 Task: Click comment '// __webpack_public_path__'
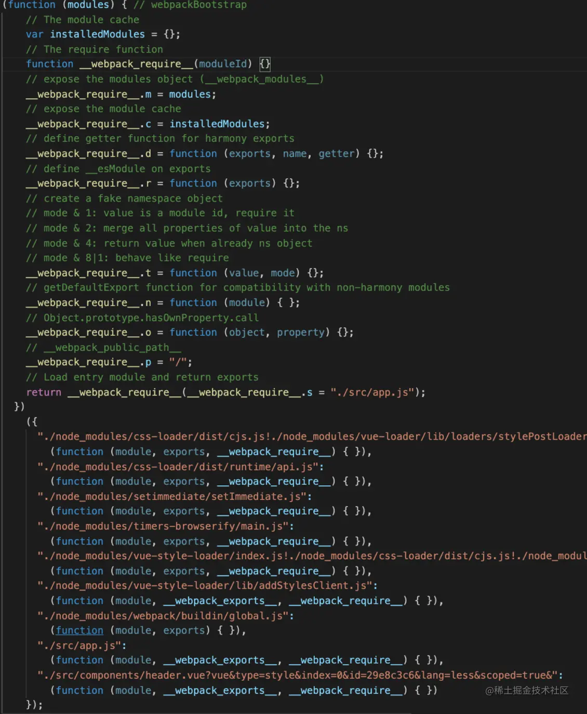point(103,347)
